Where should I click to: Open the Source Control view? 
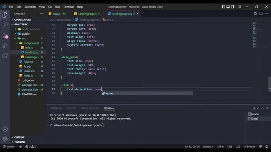(x=5, y=35)
